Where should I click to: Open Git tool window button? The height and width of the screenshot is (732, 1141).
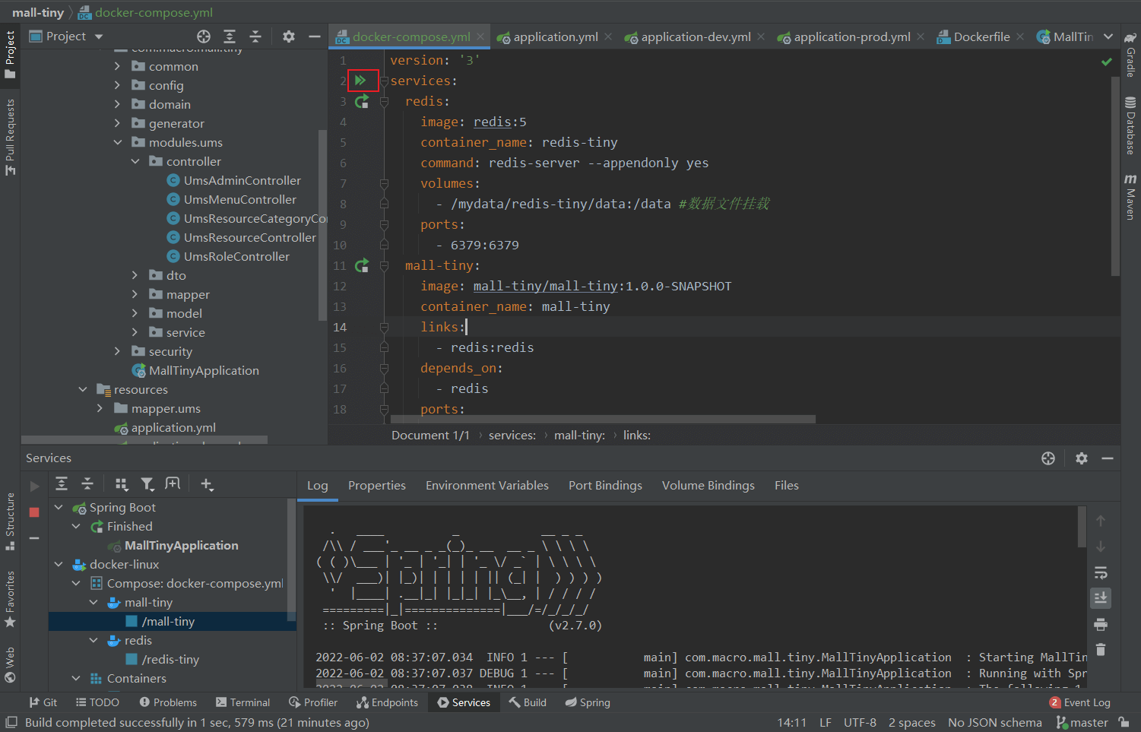[x=43, y=702]
